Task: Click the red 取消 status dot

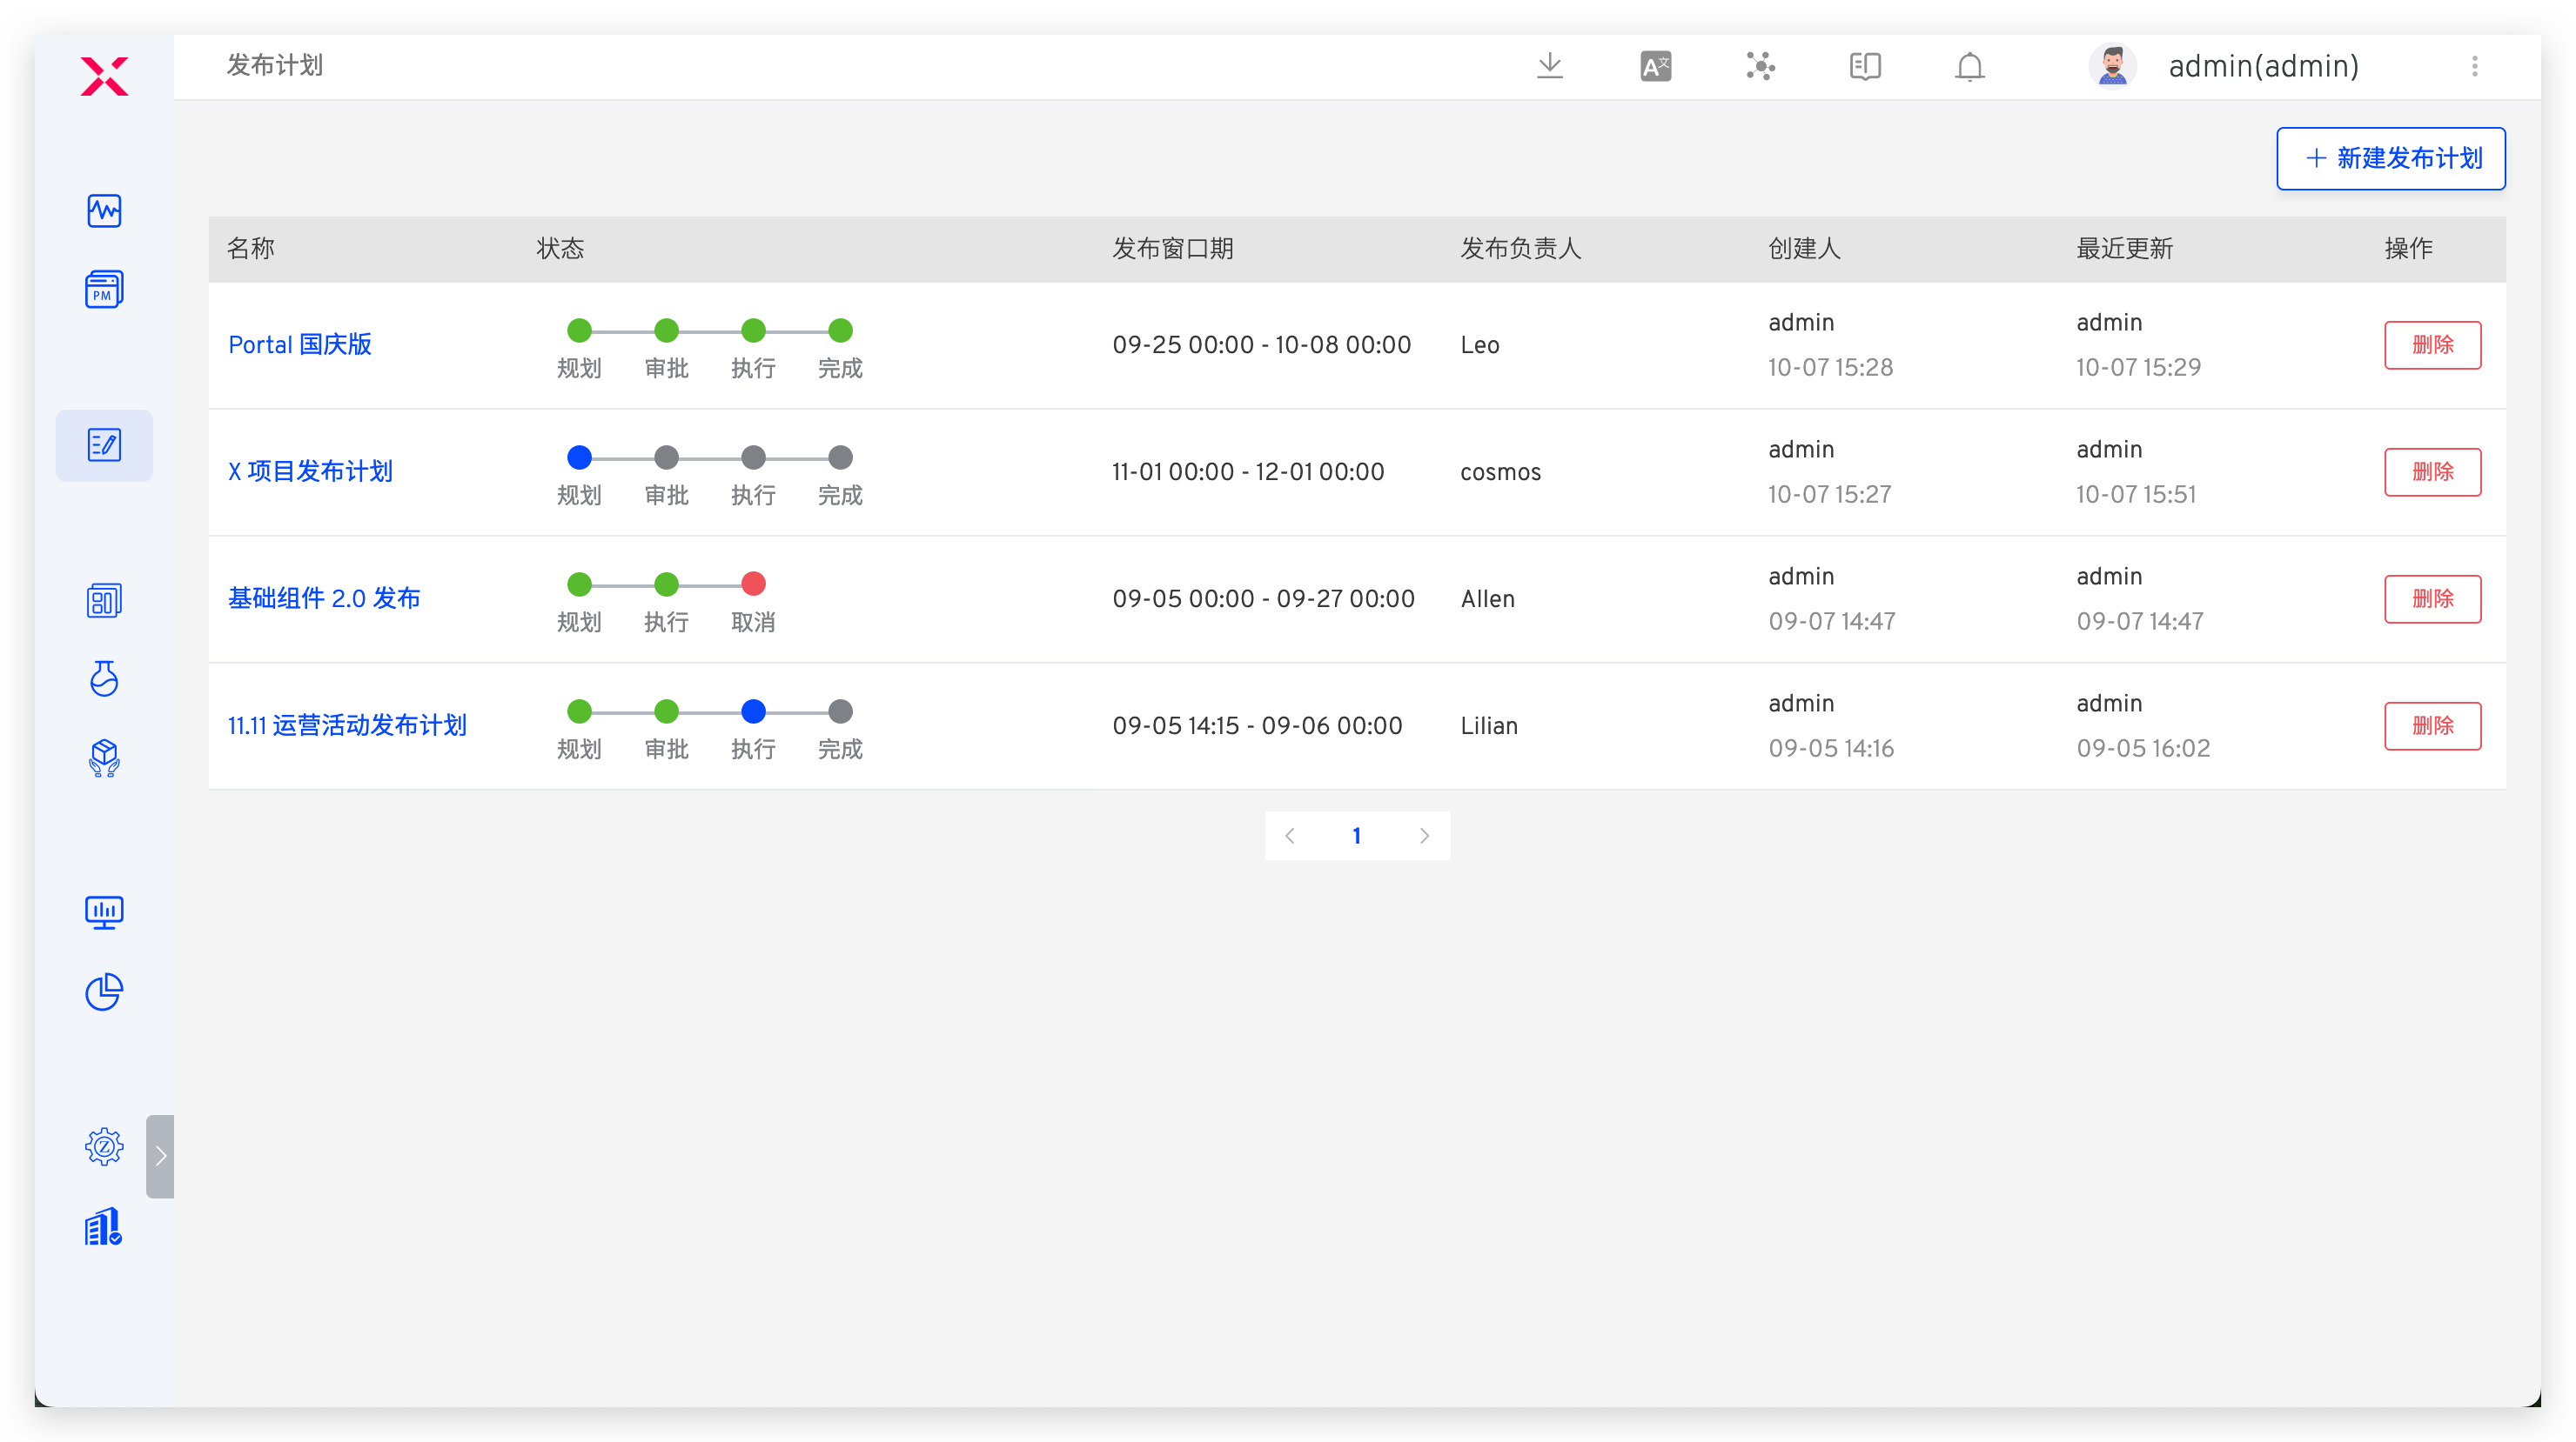Action: click(x=753, y=584)
